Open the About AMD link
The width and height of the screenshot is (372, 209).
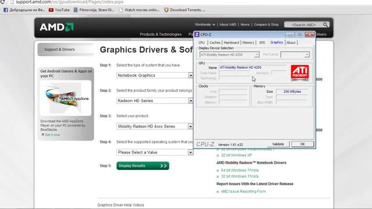tap(228, 24)
